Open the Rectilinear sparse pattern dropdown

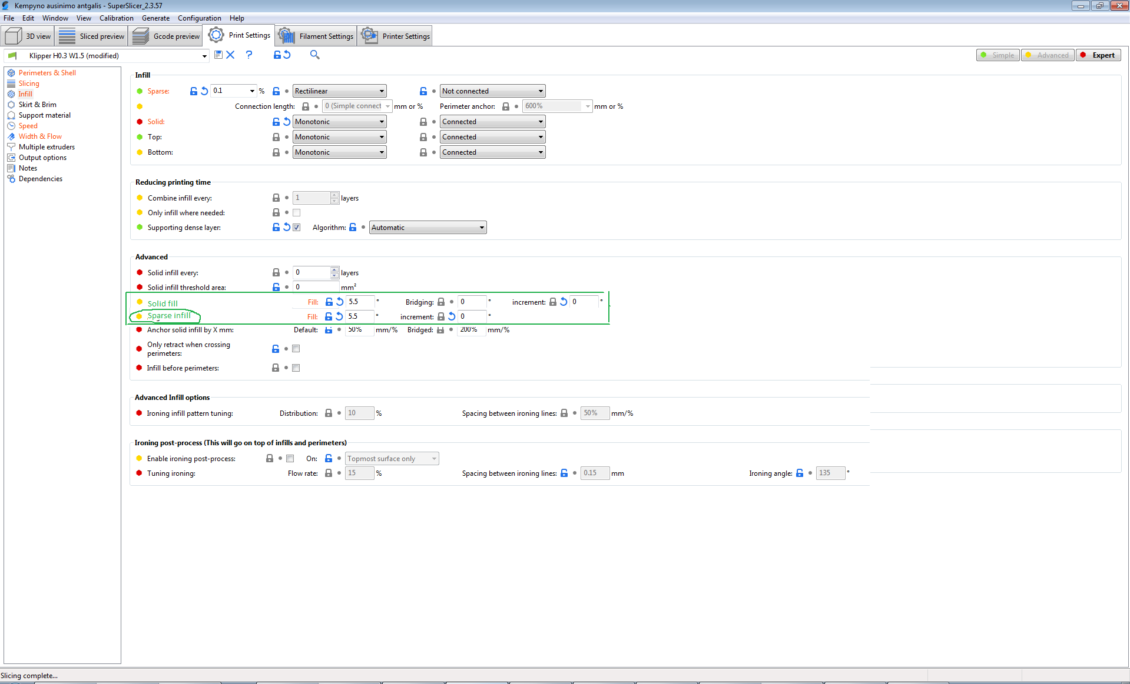point(339,91)
